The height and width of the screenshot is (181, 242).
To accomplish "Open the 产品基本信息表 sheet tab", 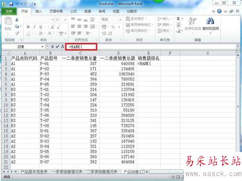I will 34,172.
